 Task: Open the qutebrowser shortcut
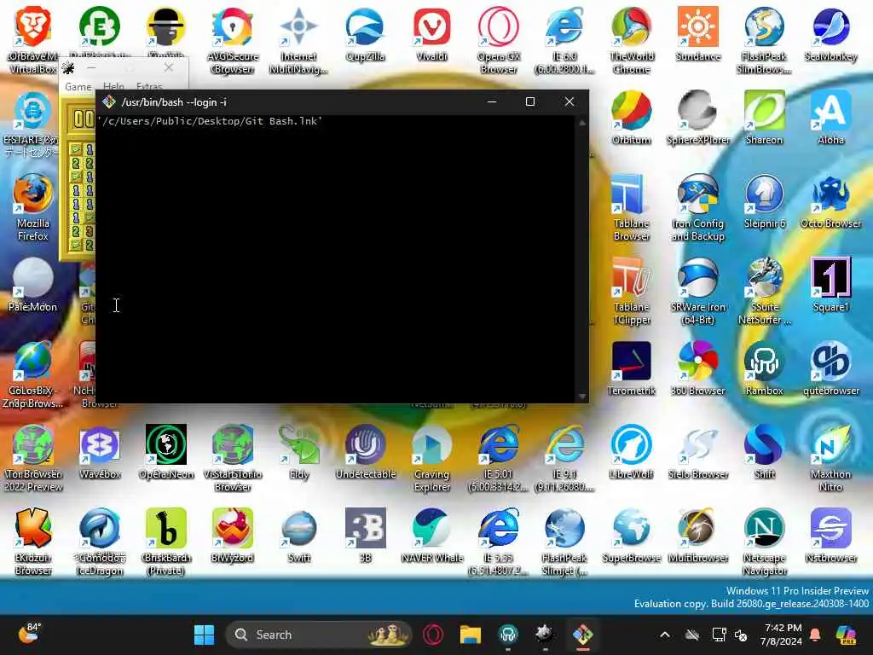click(x=830, y=368)
